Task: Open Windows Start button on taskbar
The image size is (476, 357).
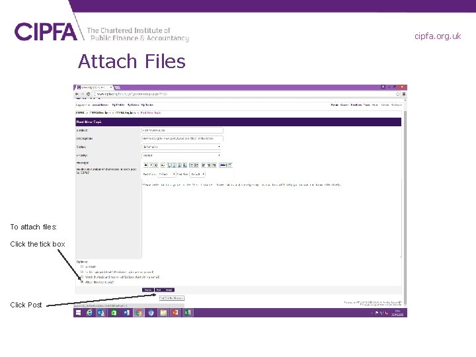Action: (78, 313)
